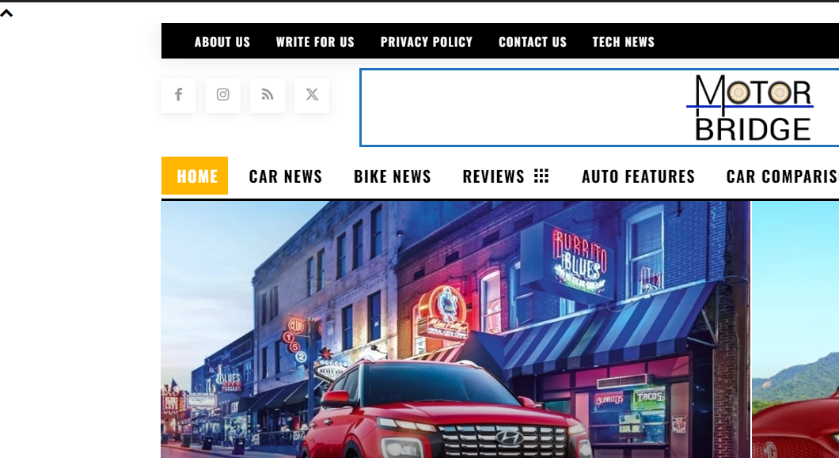Go to About Us page
The height and width of the screenshot is (458, 839).
222,42
